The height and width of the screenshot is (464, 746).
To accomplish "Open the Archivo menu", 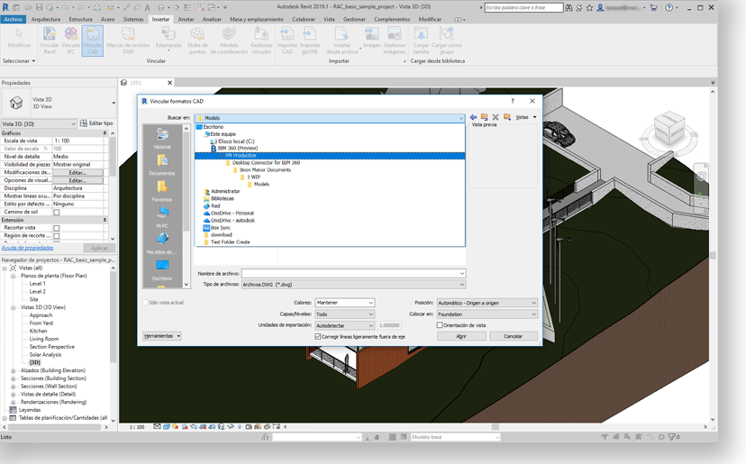I will coord(14,19).
